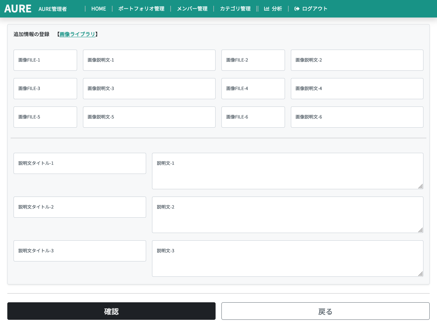The height and width of the screenshot is (326, 437).
Task: Open the 画像ライブラリ link
Action: tap(77, 34)
